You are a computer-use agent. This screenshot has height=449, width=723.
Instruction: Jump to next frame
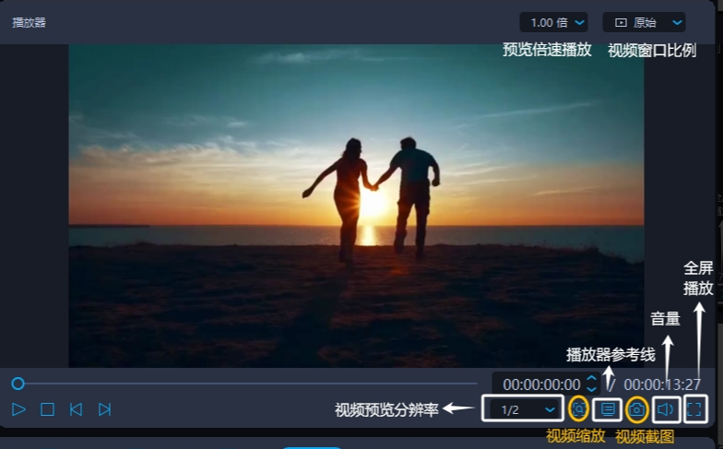105,409
